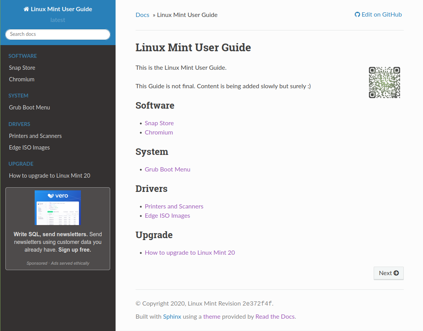The image size is (423, 331).
Task: Click the Next button
Action: (388, 273)
